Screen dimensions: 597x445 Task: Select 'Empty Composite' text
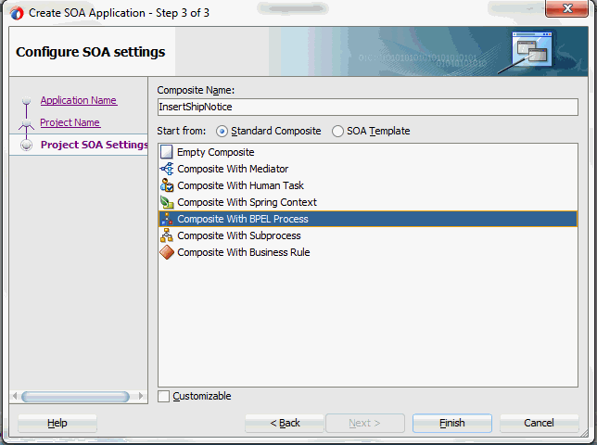215,152
